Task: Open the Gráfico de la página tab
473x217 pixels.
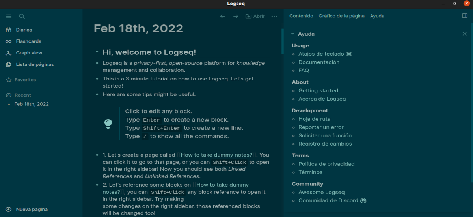Action: click(341, 16)
